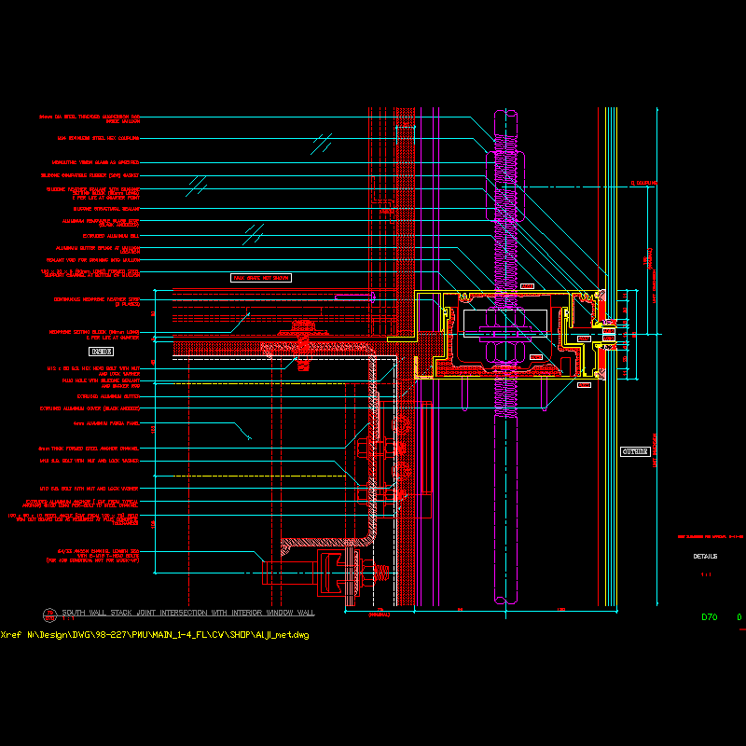Select the Stainless Steel Hex Coupling annotation
The height and width of the screenshot is (746, 746).
[x=97, y=138]
